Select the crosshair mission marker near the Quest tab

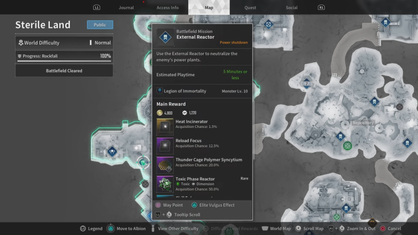pos(268,25)
